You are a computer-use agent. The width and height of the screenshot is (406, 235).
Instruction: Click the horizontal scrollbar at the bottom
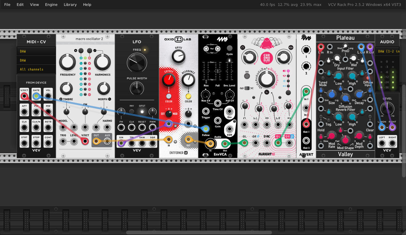click(x=200, y=232)
